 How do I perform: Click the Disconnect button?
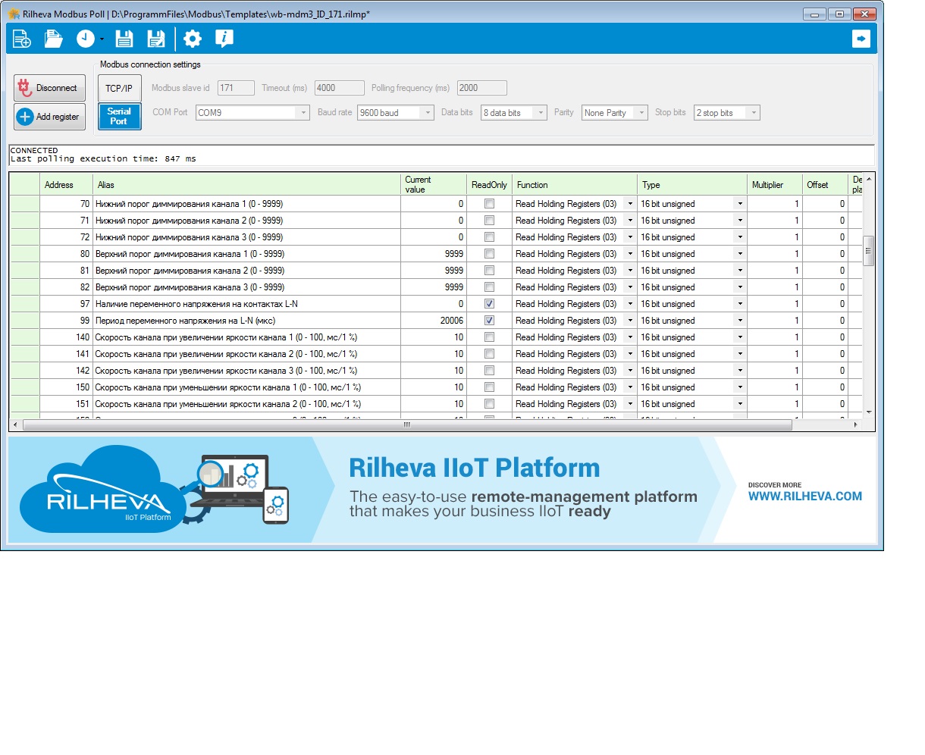(x=49, y=88)
